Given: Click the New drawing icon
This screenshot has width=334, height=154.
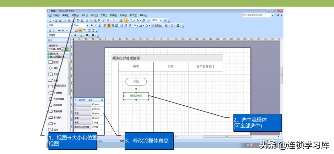Looking at the screenshot, I should click(50, 20).
